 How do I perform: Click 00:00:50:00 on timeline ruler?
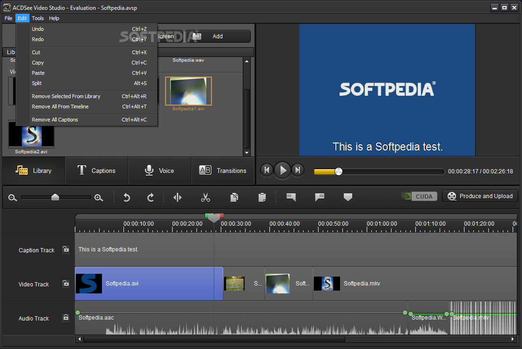[333, 224]
